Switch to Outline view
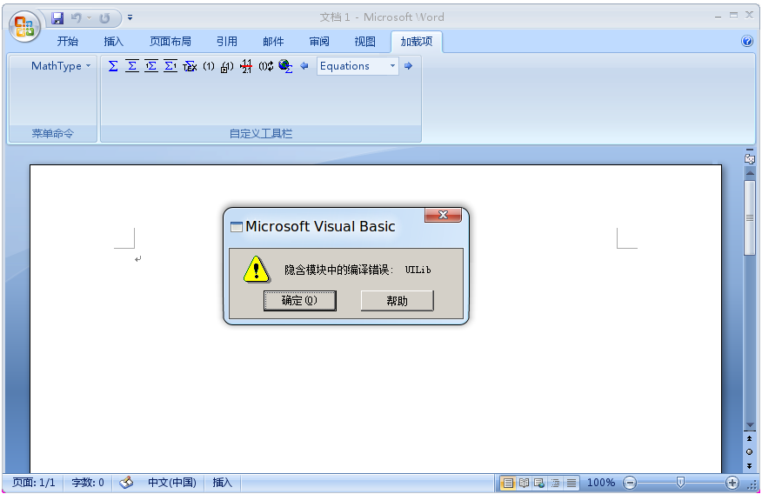Screen dimensions: 762x494 [x=556, y=483]
